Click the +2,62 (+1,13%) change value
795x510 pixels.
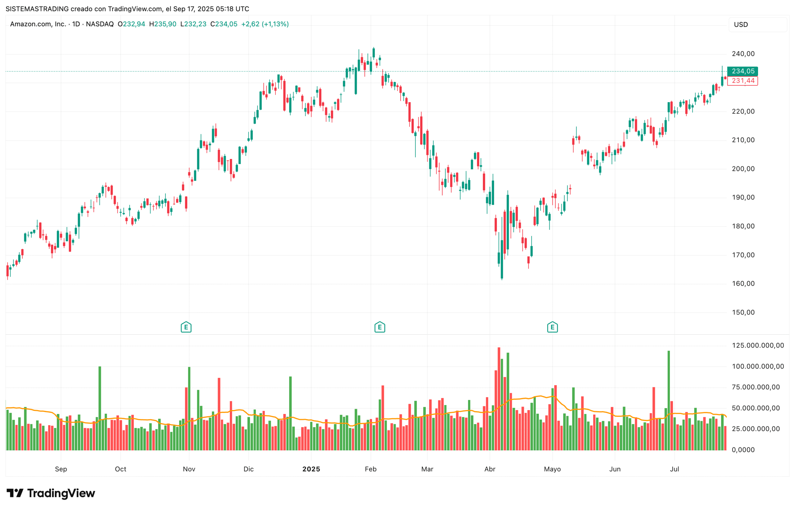click(265, 24)
